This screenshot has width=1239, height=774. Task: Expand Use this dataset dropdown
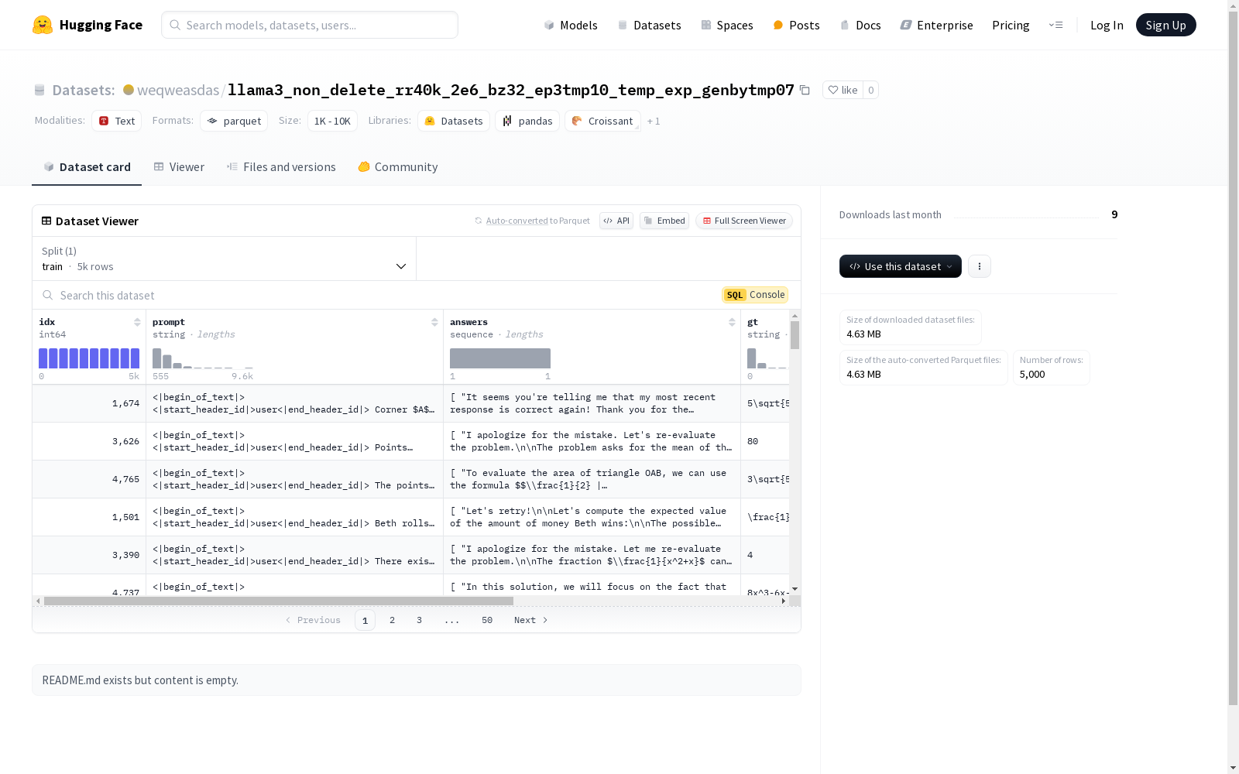901,266
